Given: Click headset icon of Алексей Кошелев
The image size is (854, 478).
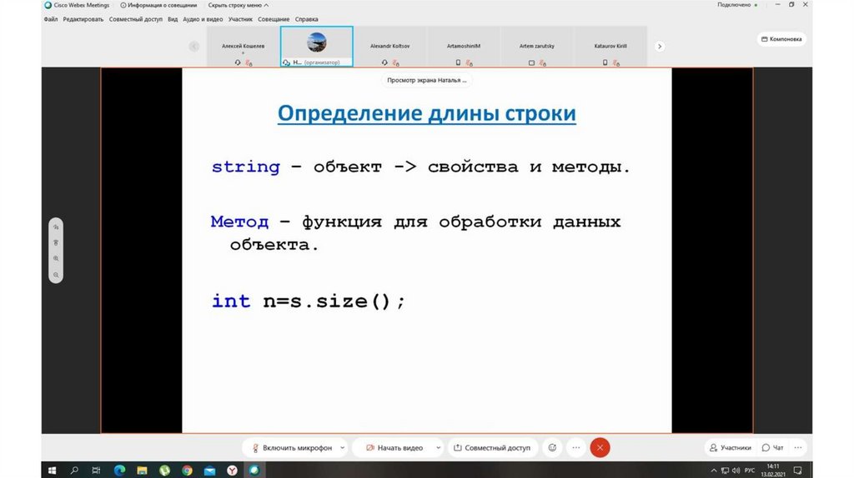Looking at the screenshot, I should [238, 62].
